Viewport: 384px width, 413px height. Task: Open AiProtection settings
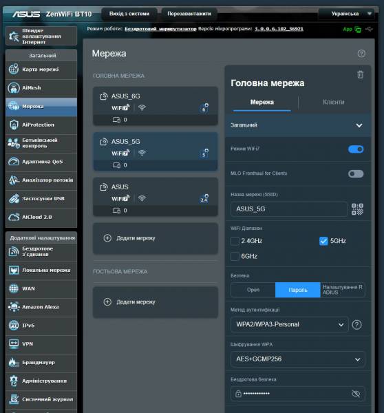point(41,125)
